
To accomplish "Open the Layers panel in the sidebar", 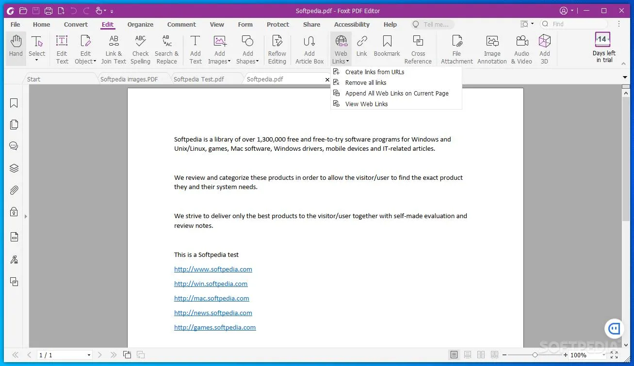I will [x=14, y=168].
